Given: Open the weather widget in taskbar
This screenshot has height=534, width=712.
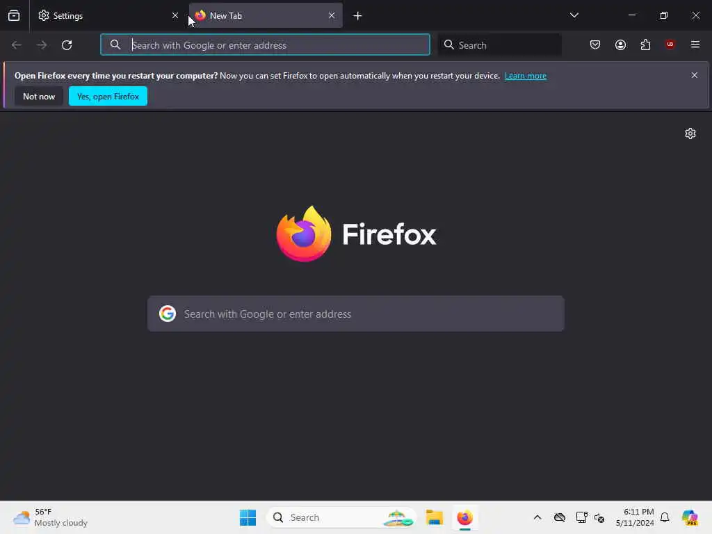Looking at the screenshot, I should click(x=50, y=517).
